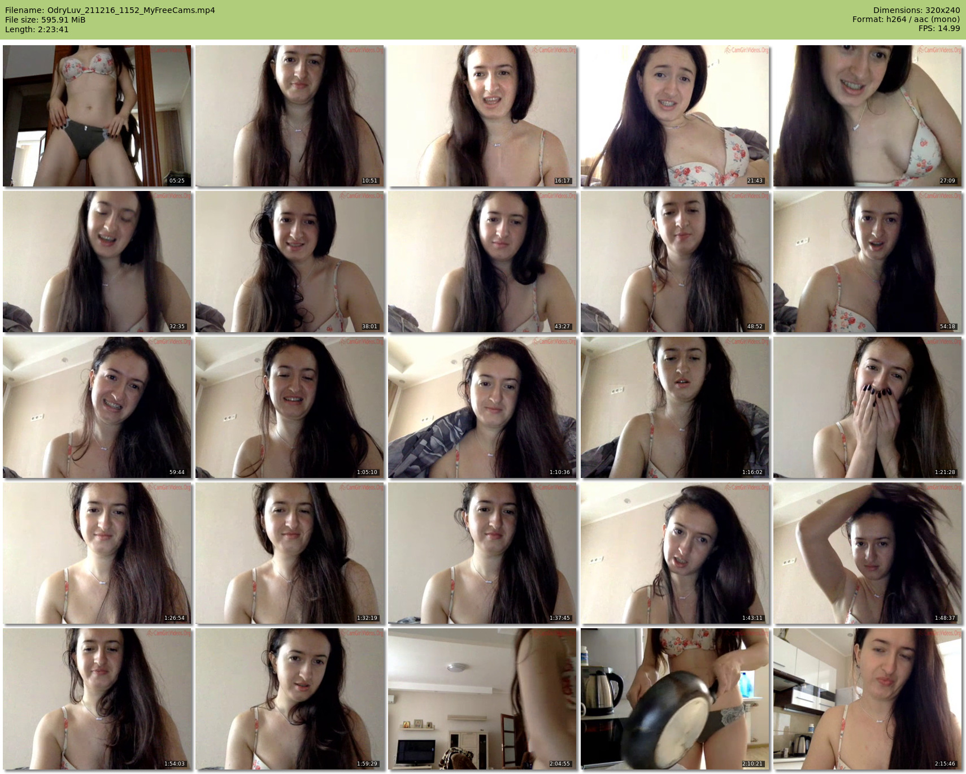Select the thumbnail at 1:48:37
The height and width of the screenshot is (774, 966).
[x=867, y=553]
